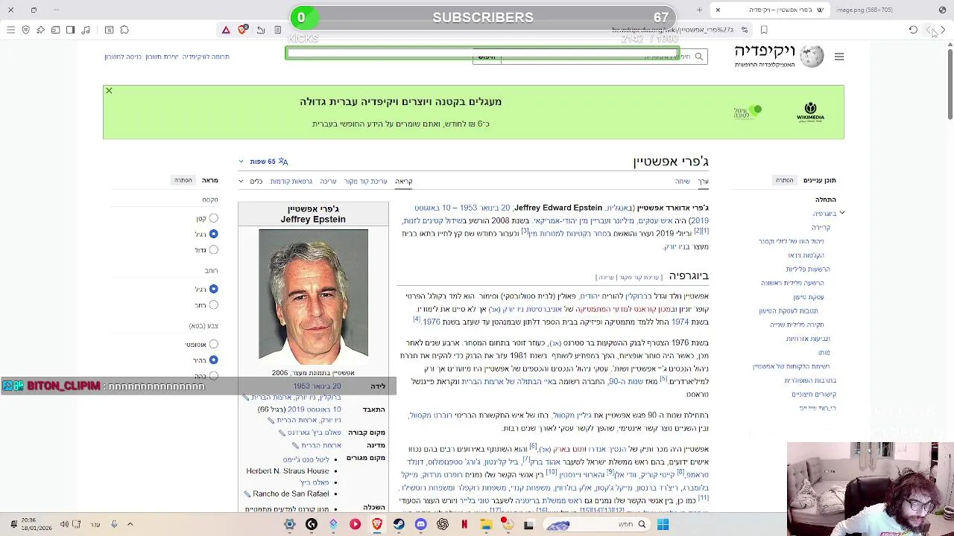Click the Wikimedia logo in banner
The image size is (954, 536).
tap(810, 112)
